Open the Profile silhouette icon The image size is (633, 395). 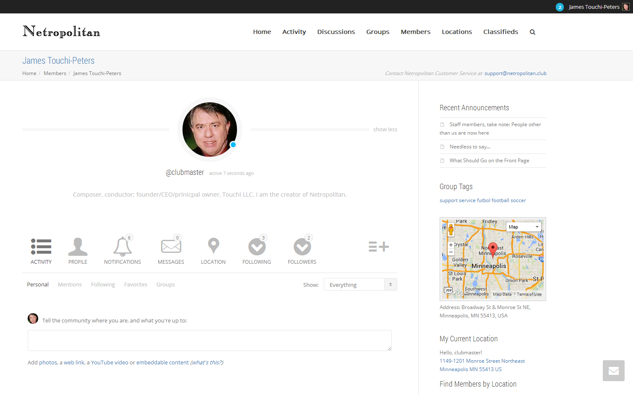(78, 247)
